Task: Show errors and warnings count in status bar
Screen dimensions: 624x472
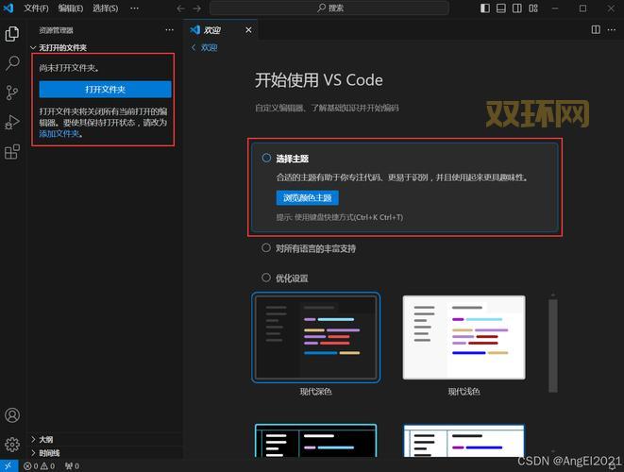Action: [39, 466]
